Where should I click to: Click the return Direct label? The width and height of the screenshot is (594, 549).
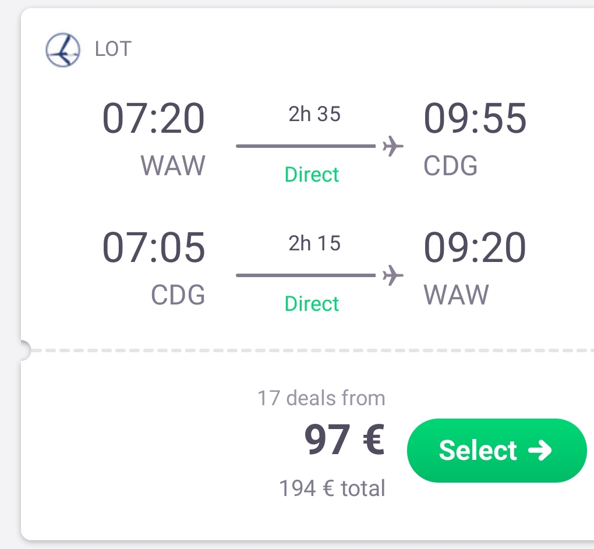(312, 304)
